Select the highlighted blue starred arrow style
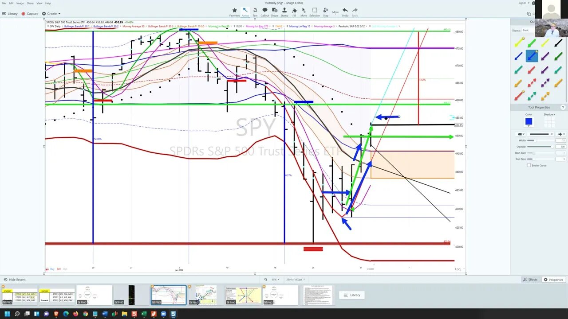 click(532, 56)
